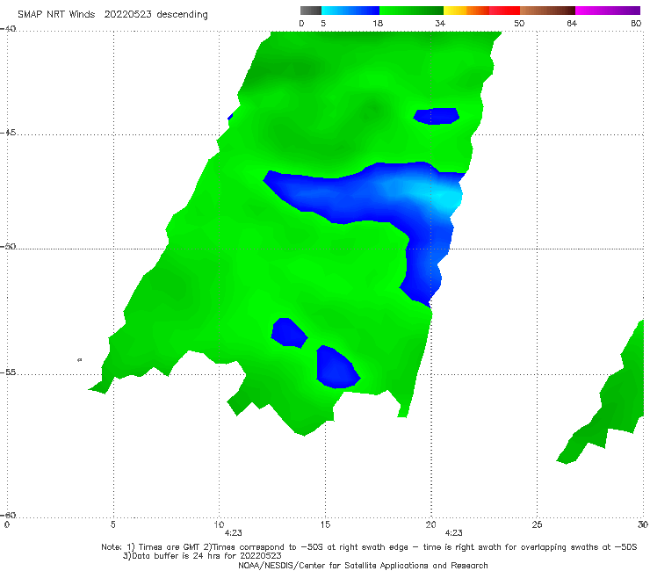The width and height of the screenshot is (650, 571).
Task: Click the colorbar label "18"
Action: [x=378, y=23]
